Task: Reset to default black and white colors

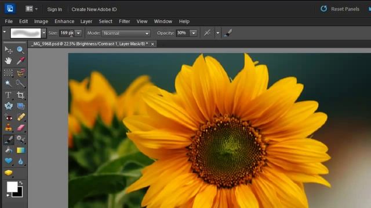Action: click(8, 195)
